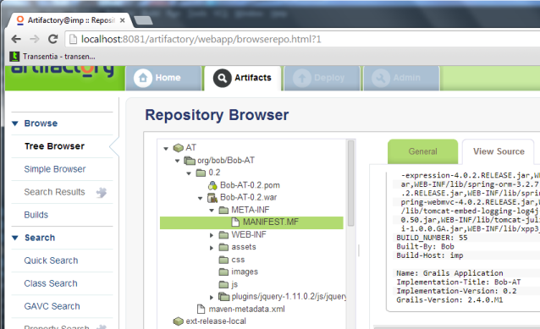This screenshot has height=329, width=540.
Task: Select the Bob-AT-0.2.pom file icon
Action: [x=212, y=185]
